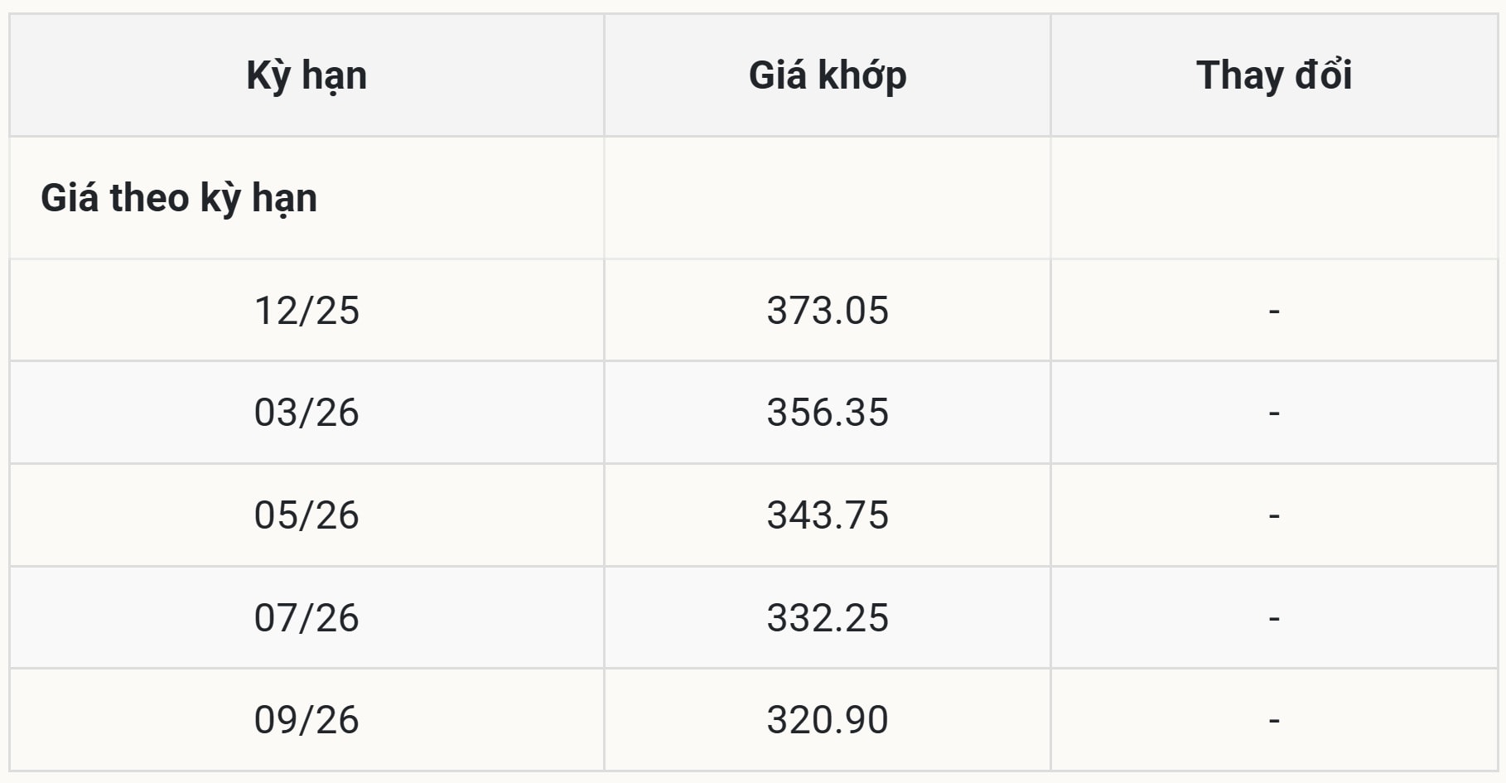The image size is (1506, 783).
Task: Select the 03/26 term cell
Action: (307, 413)
